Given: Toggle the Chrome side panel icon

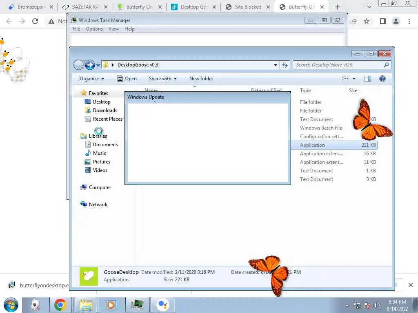Looking at the screenshot, I should [383, 21].
